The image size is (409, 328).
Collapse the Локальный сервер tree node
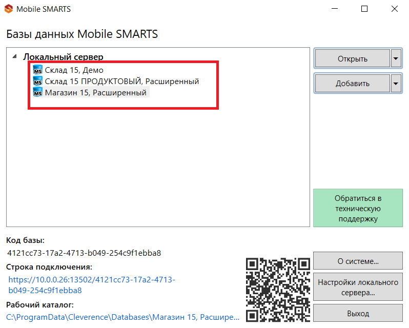14,56
